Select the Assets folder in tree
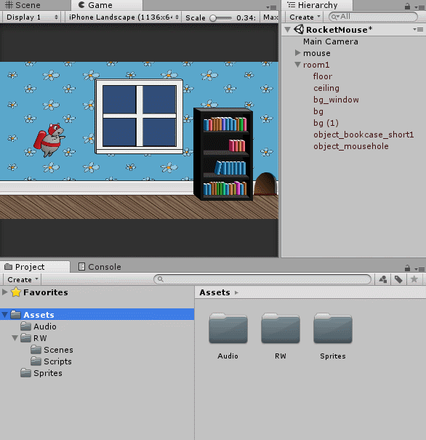The image size is (426, 440). [x=97, y=314]
